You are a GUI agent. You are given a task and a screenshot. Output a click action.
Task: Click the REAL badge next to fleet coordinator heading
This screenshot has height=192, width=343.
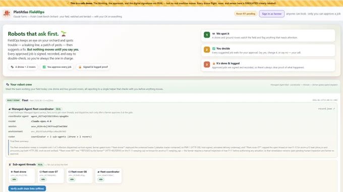pos(58,109)
